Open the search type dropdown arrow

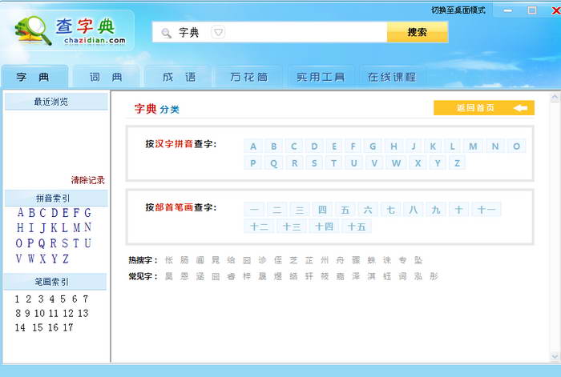[218, 33]
